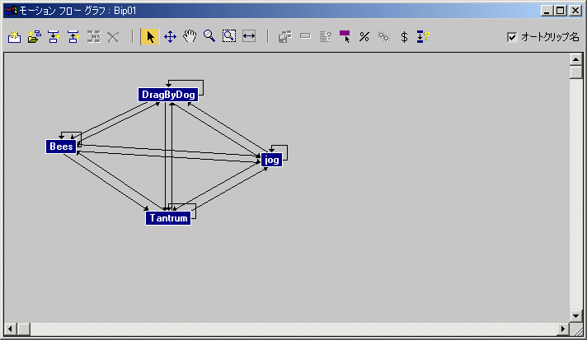Click the grayed gears Optimize icon
This screenshot has height=340, width=587.
[x=383, y=36]
